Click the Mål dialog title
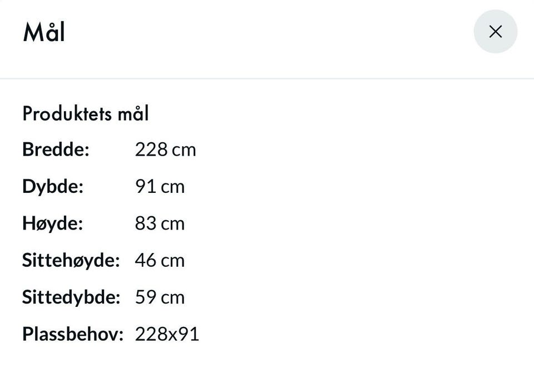Viewport: 534px width, 383px height. 44,32
